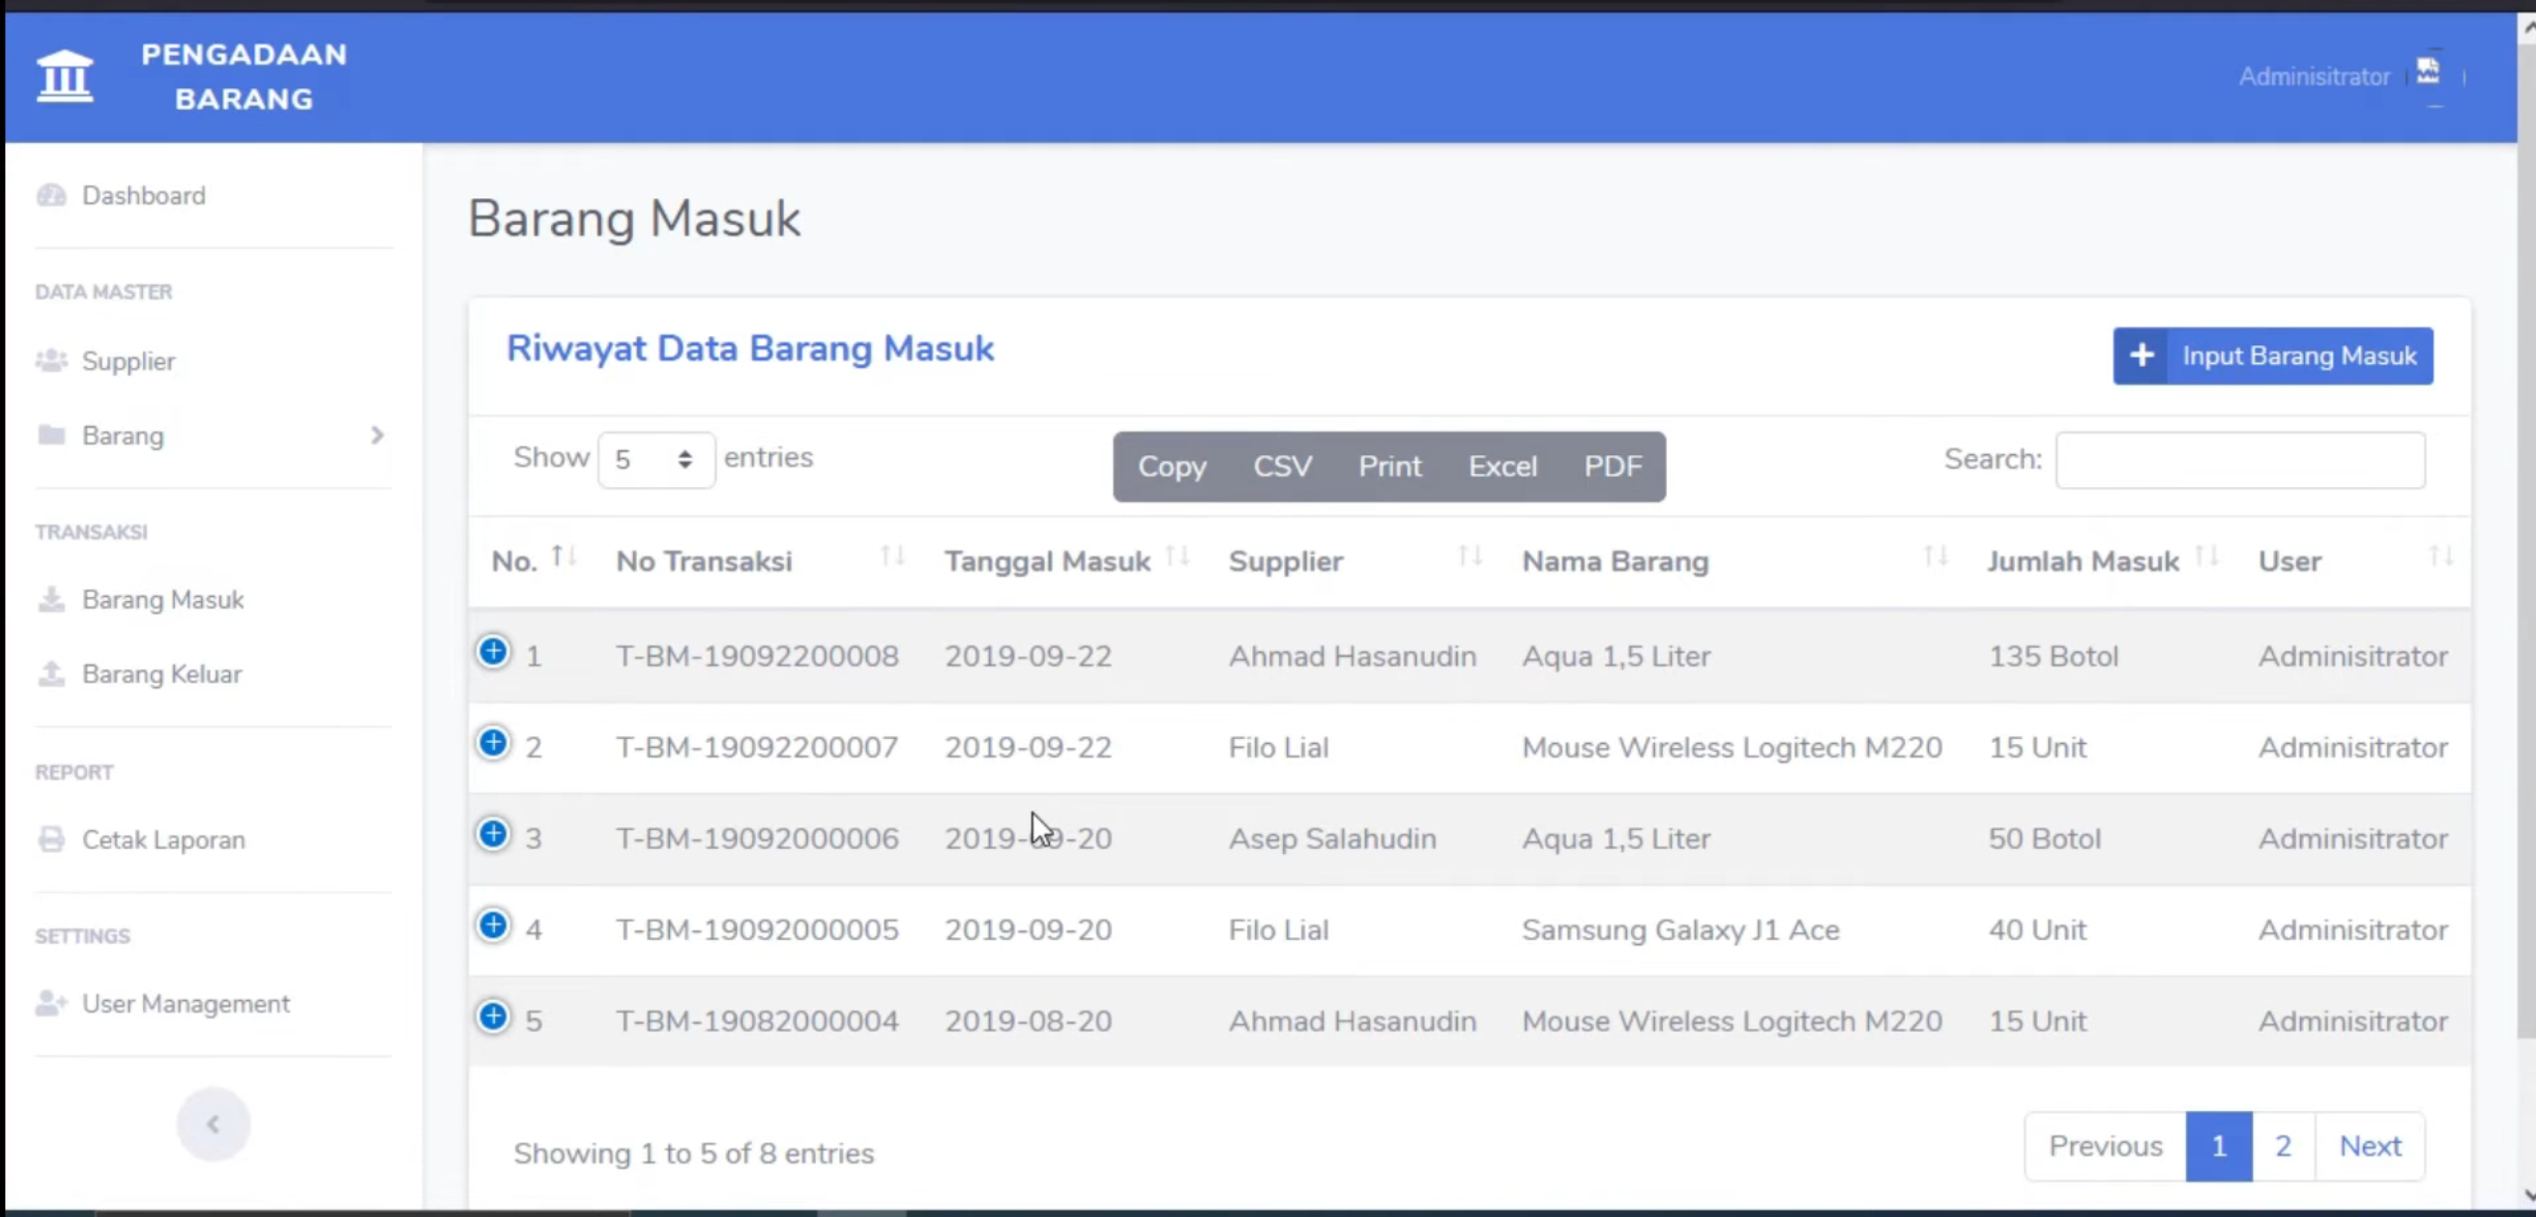Click the Print button

[1389, 466]
